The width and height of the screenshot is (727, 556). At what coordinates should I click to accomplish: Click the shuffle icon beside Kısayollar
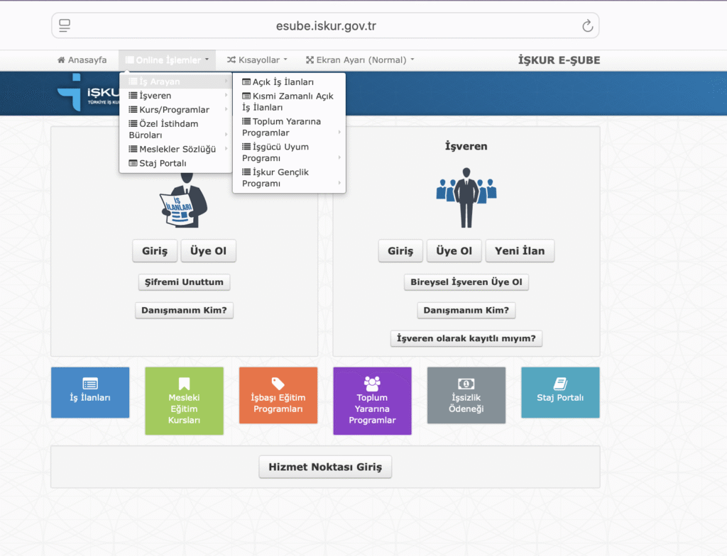click(x=231, y=60)
